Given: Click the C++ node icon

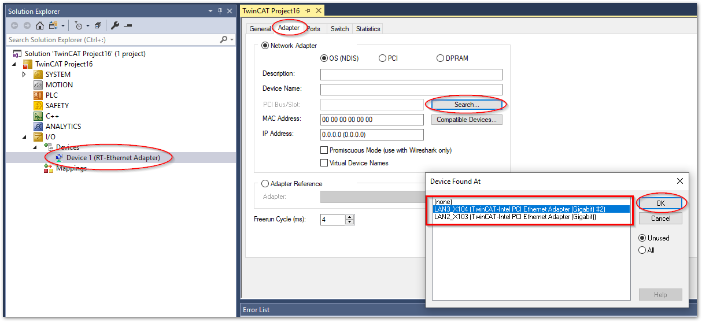Looking at the screenshot, I should [x=38, y=116].
